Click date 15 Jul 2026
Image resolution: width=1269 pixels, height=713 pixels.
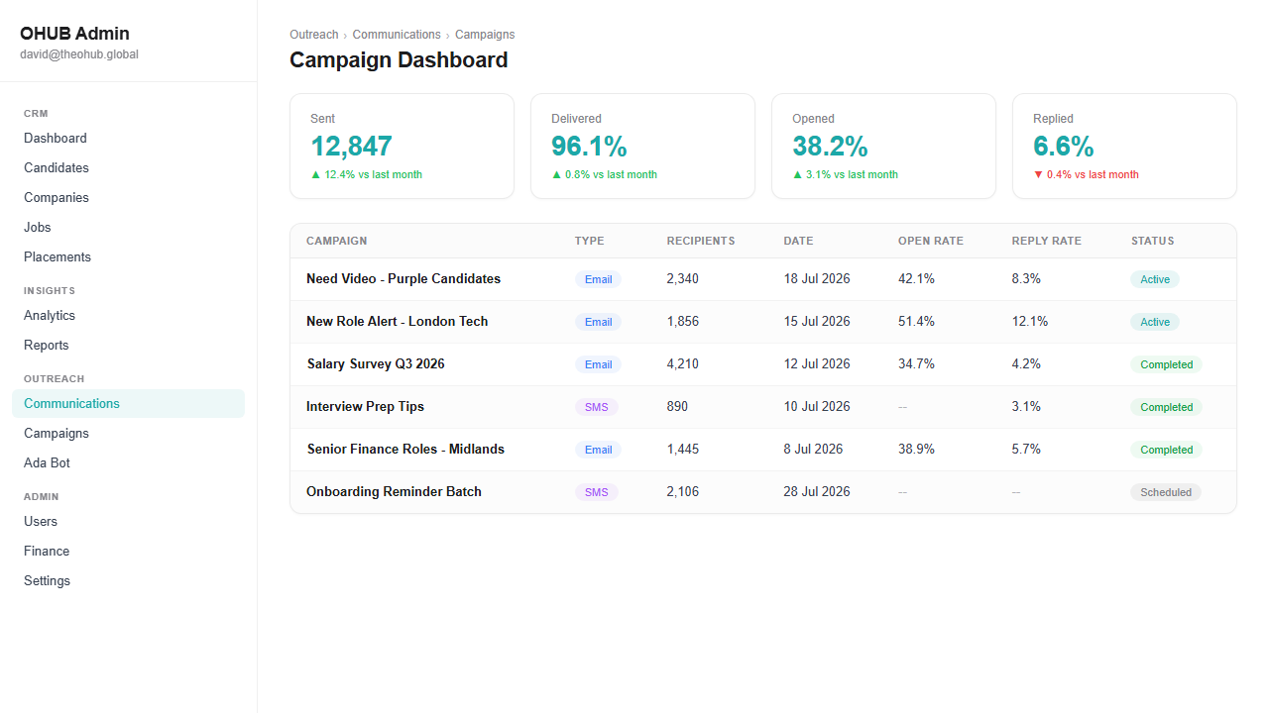[x=817, y=322]
